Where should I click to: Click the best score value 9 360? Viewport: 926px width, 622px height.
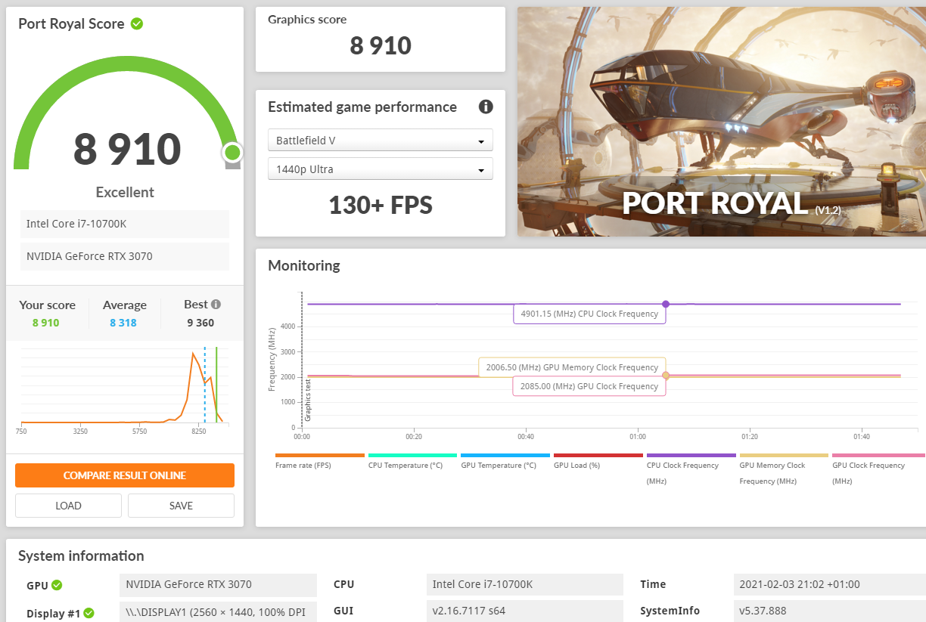(x=200, y=323)
